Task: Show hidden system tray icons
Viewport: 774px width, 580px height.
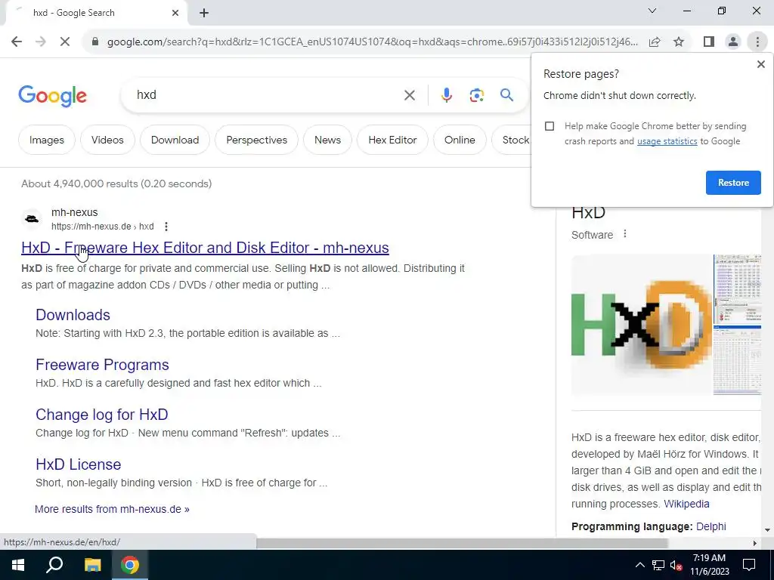Action: tap(639, 565)
